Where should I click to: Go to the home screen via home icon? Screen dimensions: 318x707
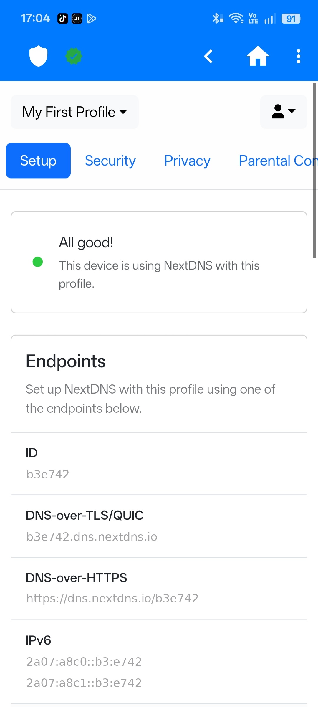(x=258, y=56)
